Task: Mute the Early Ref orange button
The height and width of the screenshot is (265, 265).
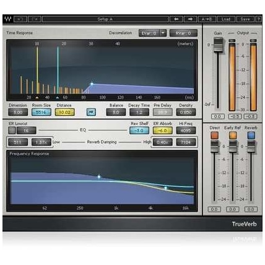Action: pos(233,136)
